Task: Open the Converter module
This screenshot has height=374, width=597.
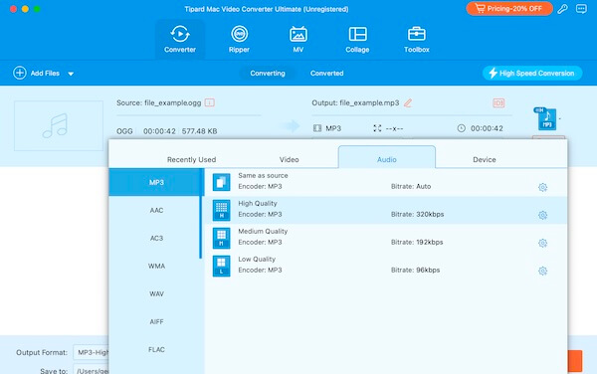Action: click(180, 39)
